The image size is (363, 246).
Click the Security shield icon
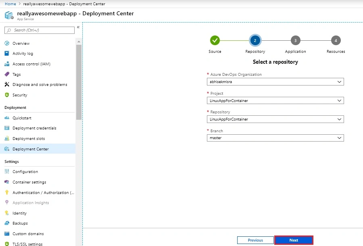(7, 95)
